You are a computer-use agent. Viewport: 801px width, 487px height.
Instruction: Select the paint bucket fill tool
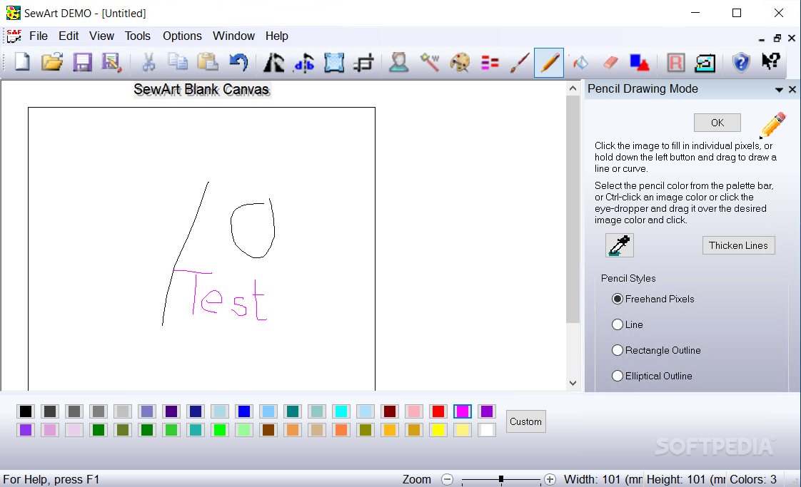[x=580, y=62]
